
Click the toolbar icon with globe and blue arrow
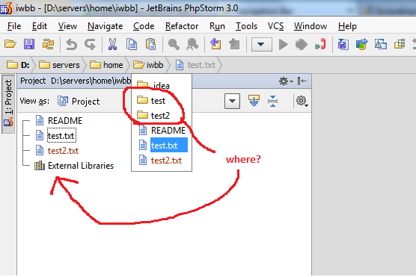[362, 44]
